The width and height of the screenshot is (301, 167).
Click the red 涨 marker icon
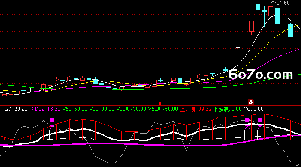(251, 102)
